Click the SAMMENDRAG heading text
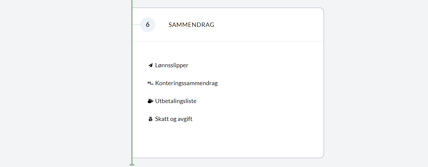Screen dimensions: 428x167 click(191, 25)
